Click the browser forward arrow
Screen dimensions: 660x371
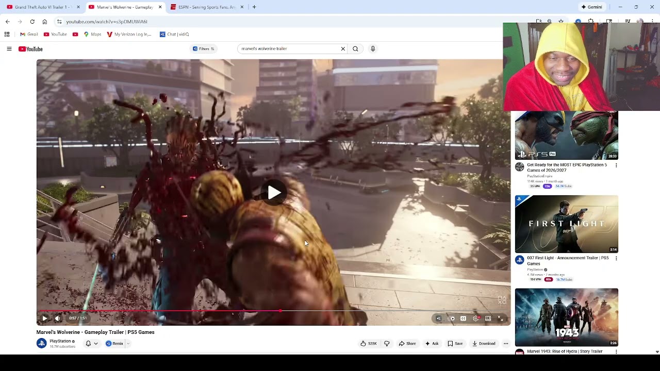[x=20, y=22]
